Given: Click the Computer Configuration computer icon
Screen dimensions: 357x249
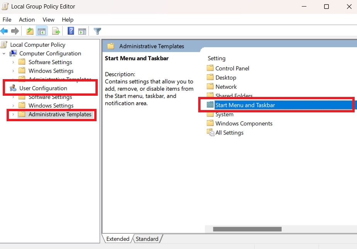Looking at the screenshot, I should [13, 53].
